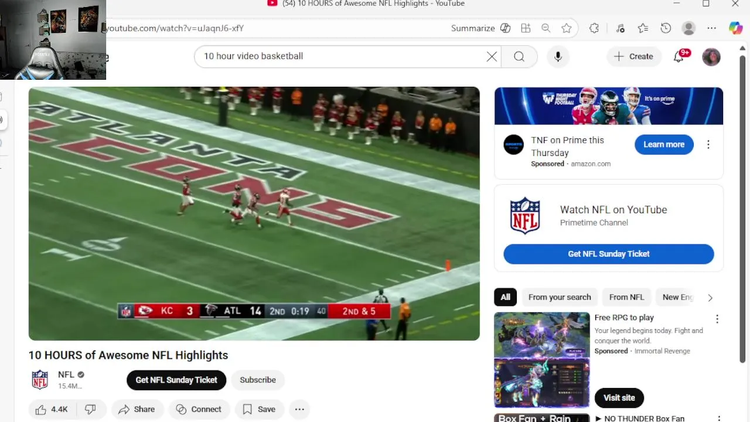
Task: Subscribe to the NFL channel
Action: (258, 380)
